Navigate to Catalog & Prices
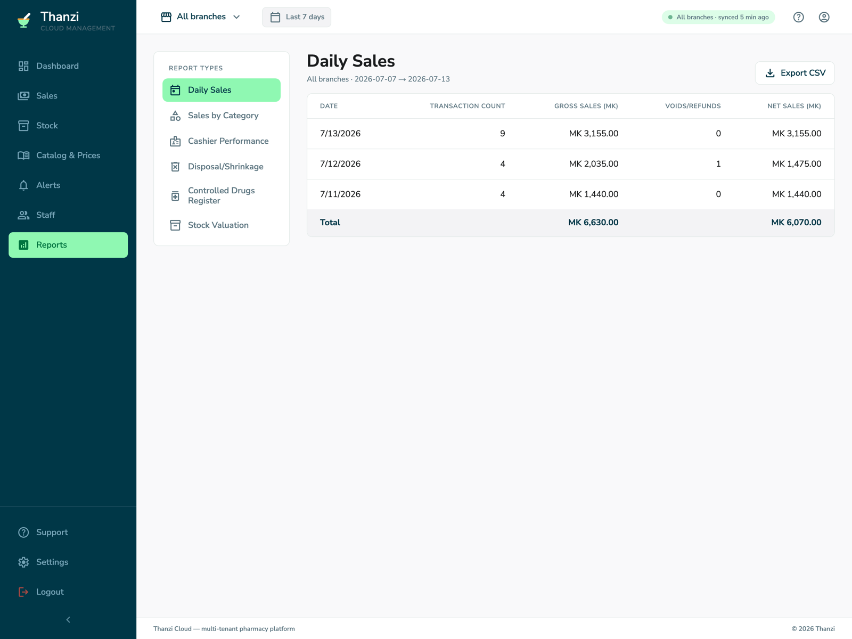Viewport: 852px width, 639px height. (x=68, y=155)
